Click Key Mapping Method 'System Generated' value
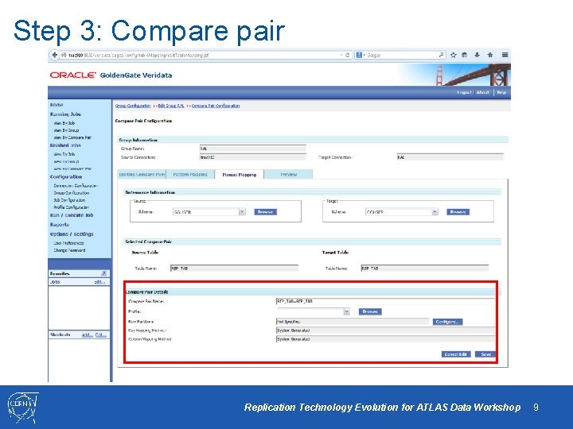Image resolution: width=573 pixels, height=429 pixels. click(x=385, y=330)
